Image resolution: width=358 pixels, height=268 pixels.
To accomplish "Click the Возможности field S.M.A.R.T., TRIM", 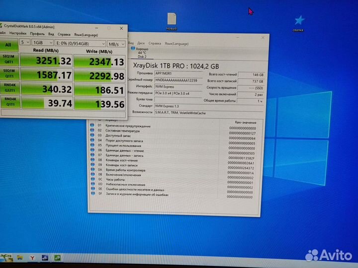I will click(x=209, y=113).
